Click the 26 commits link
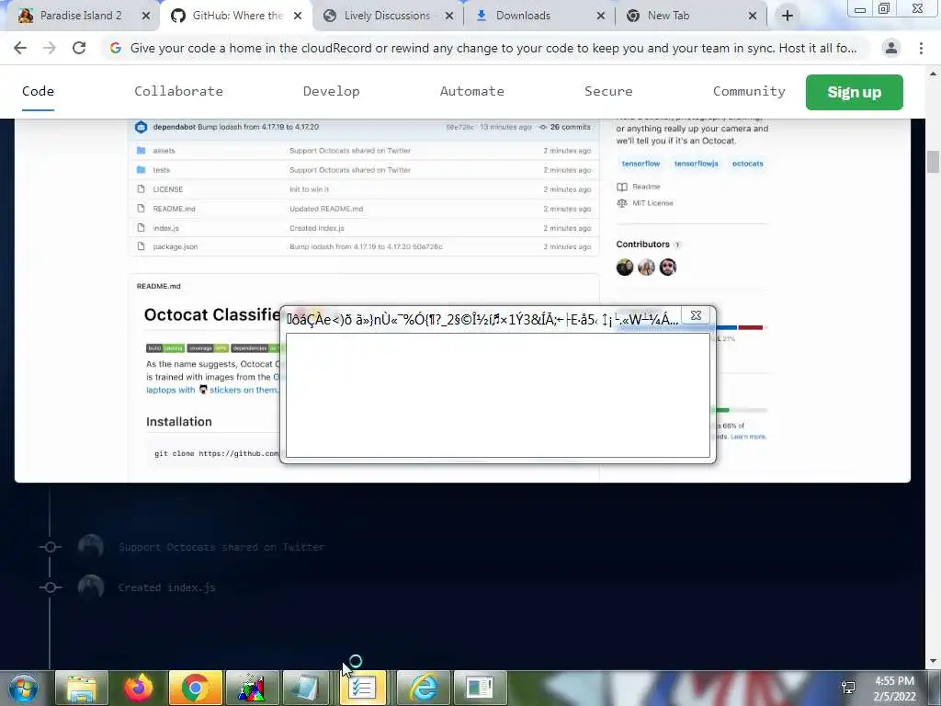Image resolution: width=941 pixels, height=706 pixels. point(565,127)
